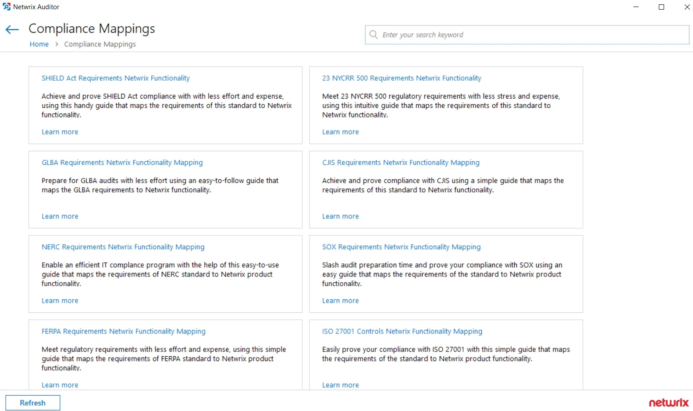The width and height of the screenshot is (693, 411).
Task: Open CJIS Requirements Netwrix Functionality Mapping
Action: point(401,163)
